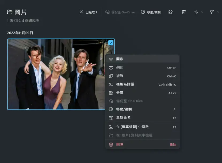This screenshot has width=222, height=163.
Task: Select 開啟 in the context menu
Action: pyautogui.click(x=143, y=59)
